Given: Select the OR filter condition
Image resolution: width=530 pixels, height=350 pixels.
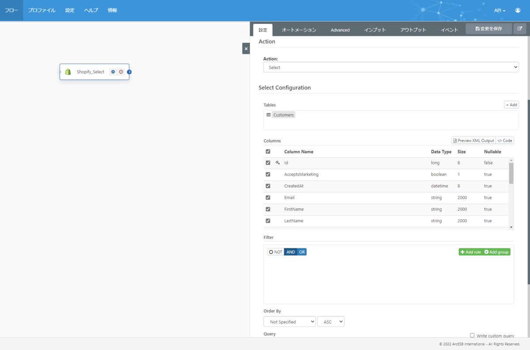Looking at the screenshot, I should point(302,252).
